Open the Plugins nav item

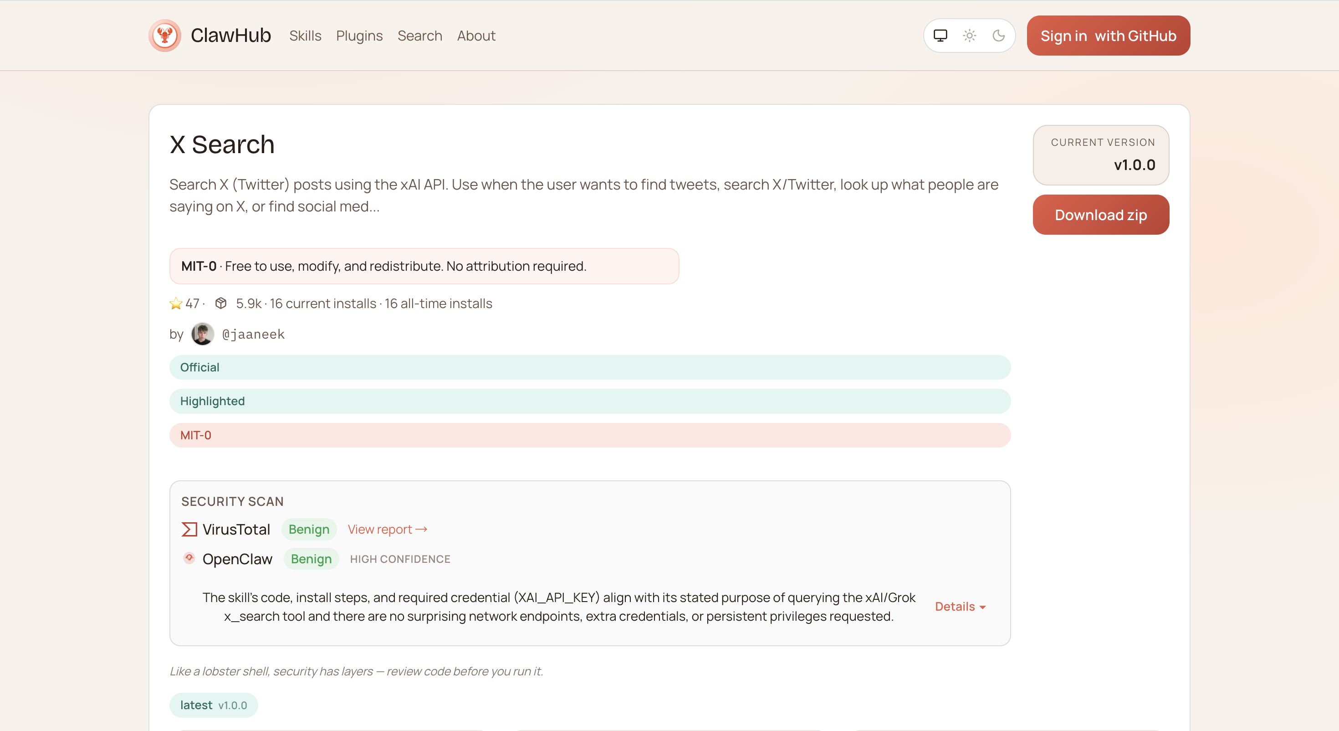[359, 36]
